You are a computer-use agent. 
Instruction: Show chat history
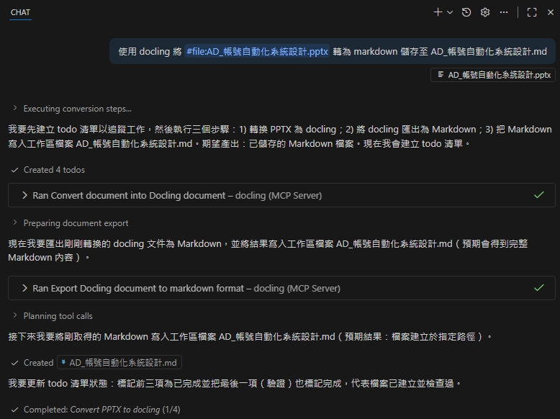click(466, 12)
